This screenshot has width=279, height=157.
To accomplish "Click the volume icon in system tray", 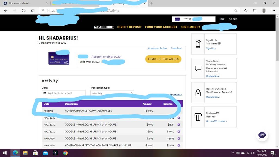I will (253, 153).
